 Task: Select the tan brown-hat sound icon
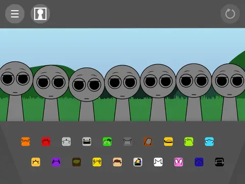click(117, 162)
